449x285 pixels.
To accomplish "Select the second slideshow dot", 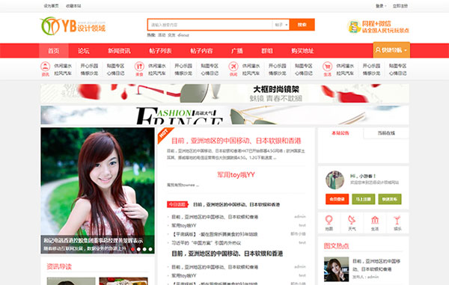I will point(138,249).
